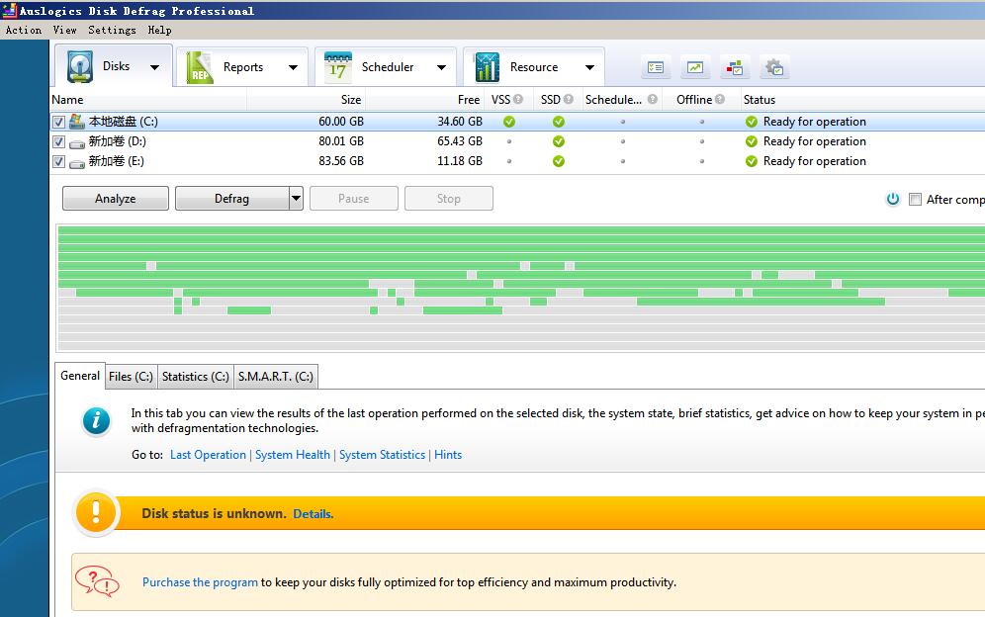Expand the Resource dropdown arrow
Screen dimensions: 985x617
589,67
